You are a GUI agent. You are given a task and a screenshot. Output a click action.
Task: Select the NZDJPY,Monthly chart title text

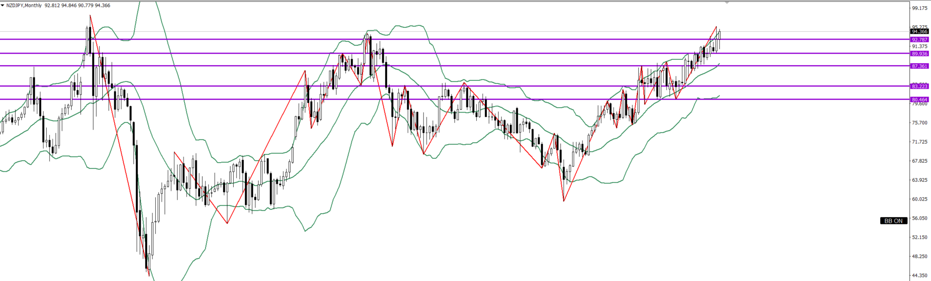click(24, 6)
